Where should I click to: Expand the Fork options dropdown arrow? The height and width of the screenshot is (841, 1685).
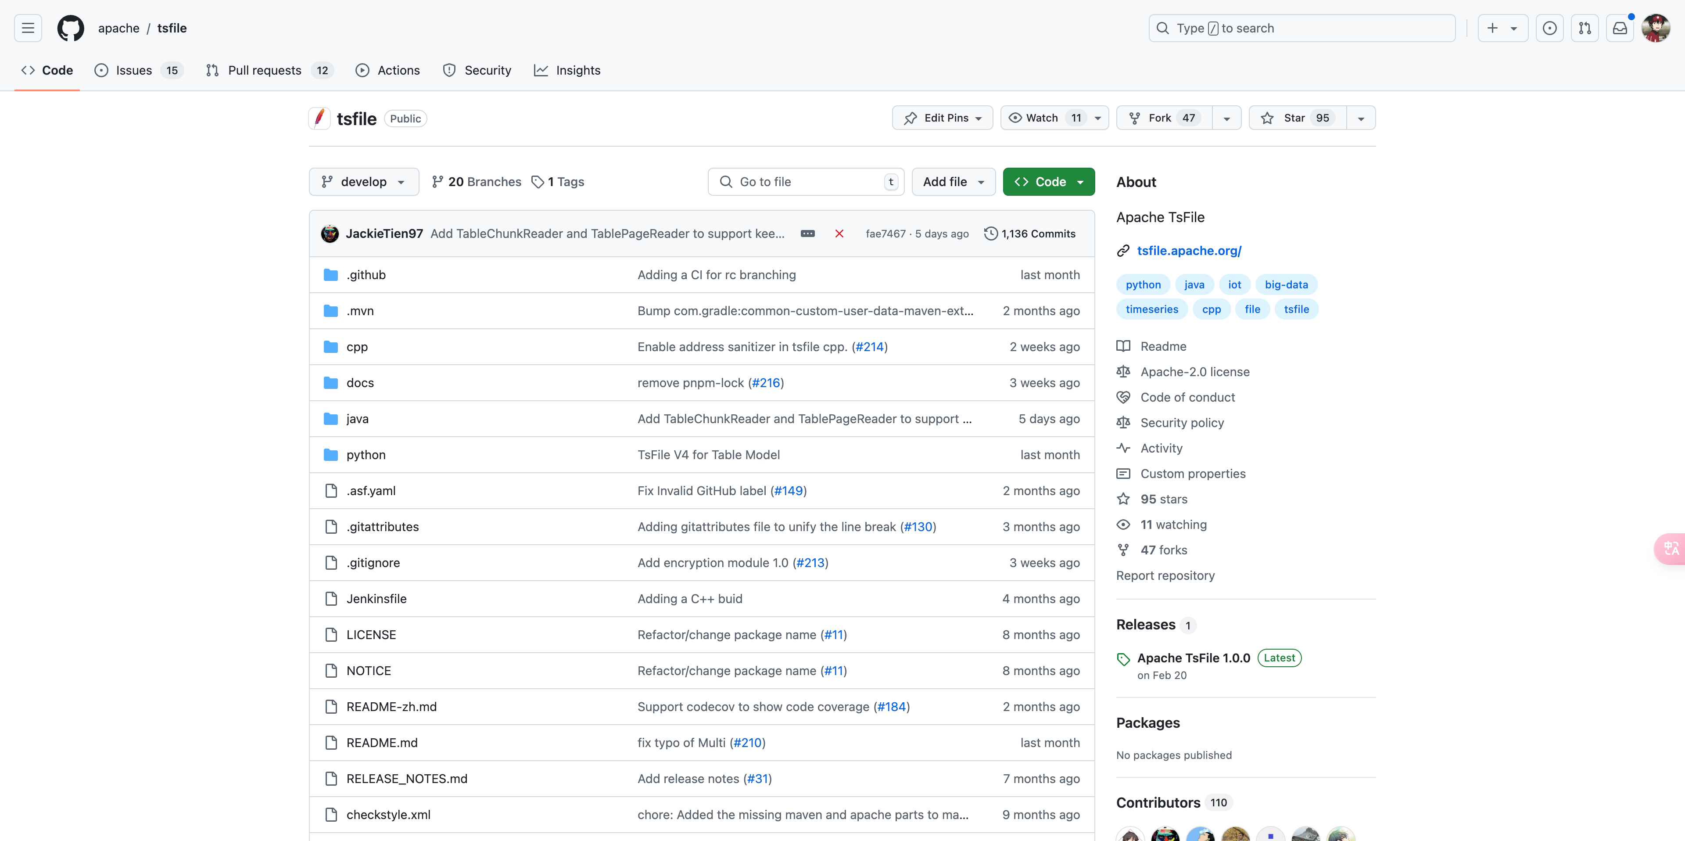pos(1226,119)
